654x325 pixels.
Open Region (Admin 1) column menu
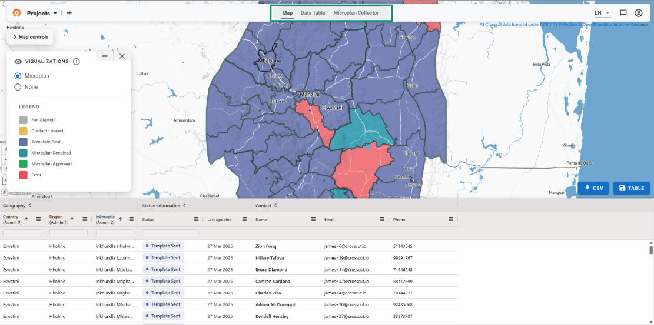85,219
